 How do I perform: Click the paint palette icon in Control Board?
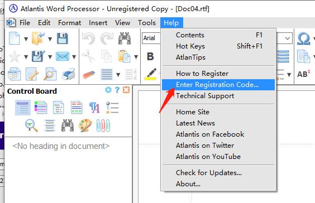[85, 125]
